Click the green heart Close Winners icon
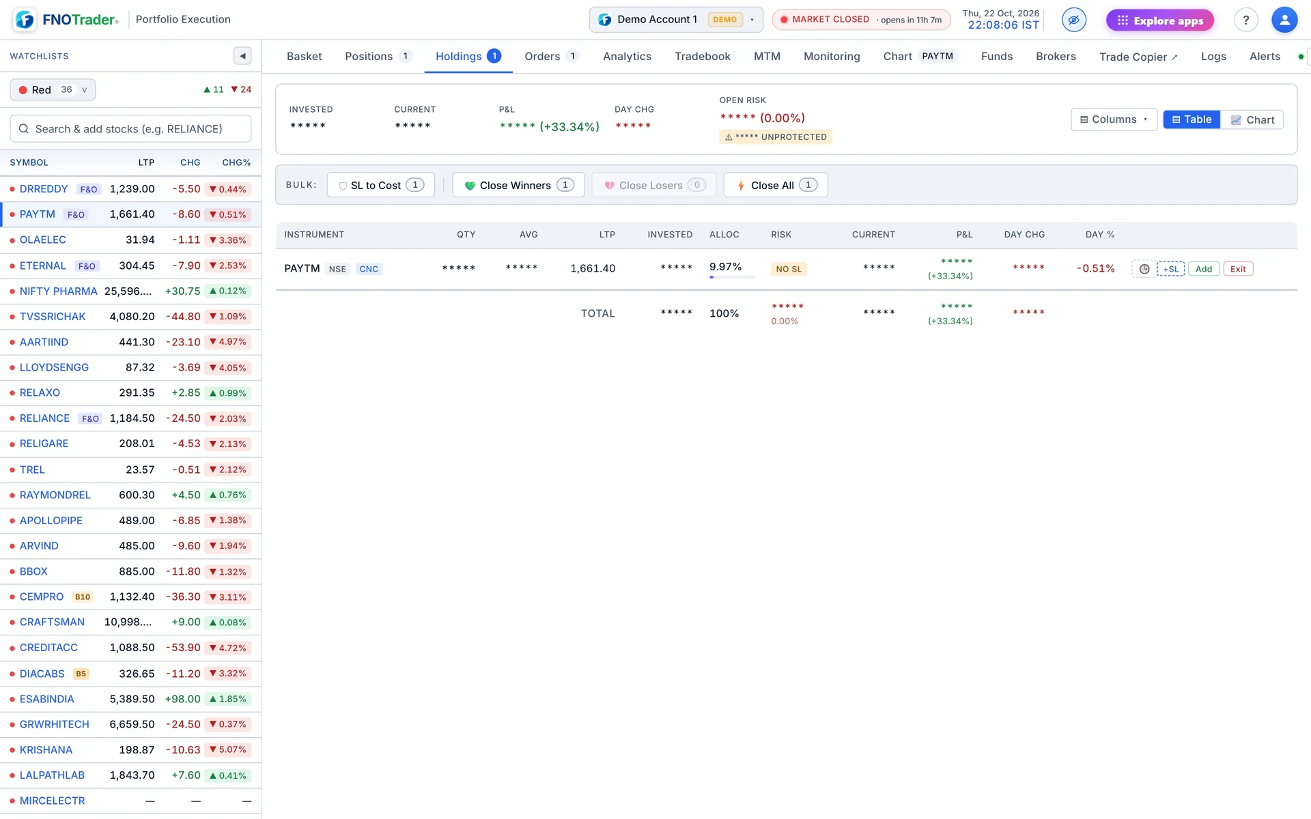Viewport: 1311px width, 819px height. tap(470, 186)
